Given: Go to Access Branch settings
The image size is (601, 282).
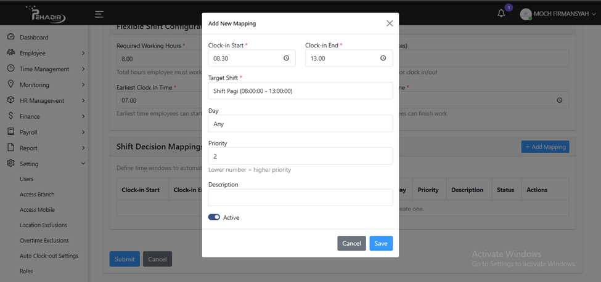Looking at the screenshot, I should click(37, 195).
